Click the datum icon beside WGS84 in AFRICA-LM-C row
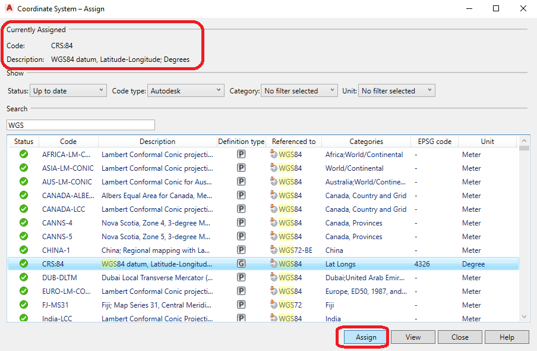 (x=274, y=154)
